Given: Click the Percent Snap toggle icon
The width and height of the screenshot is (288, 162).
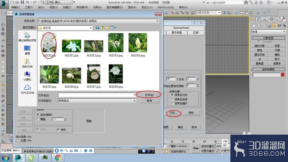Looking at the screenshot, I should click(x=182, y=12).
